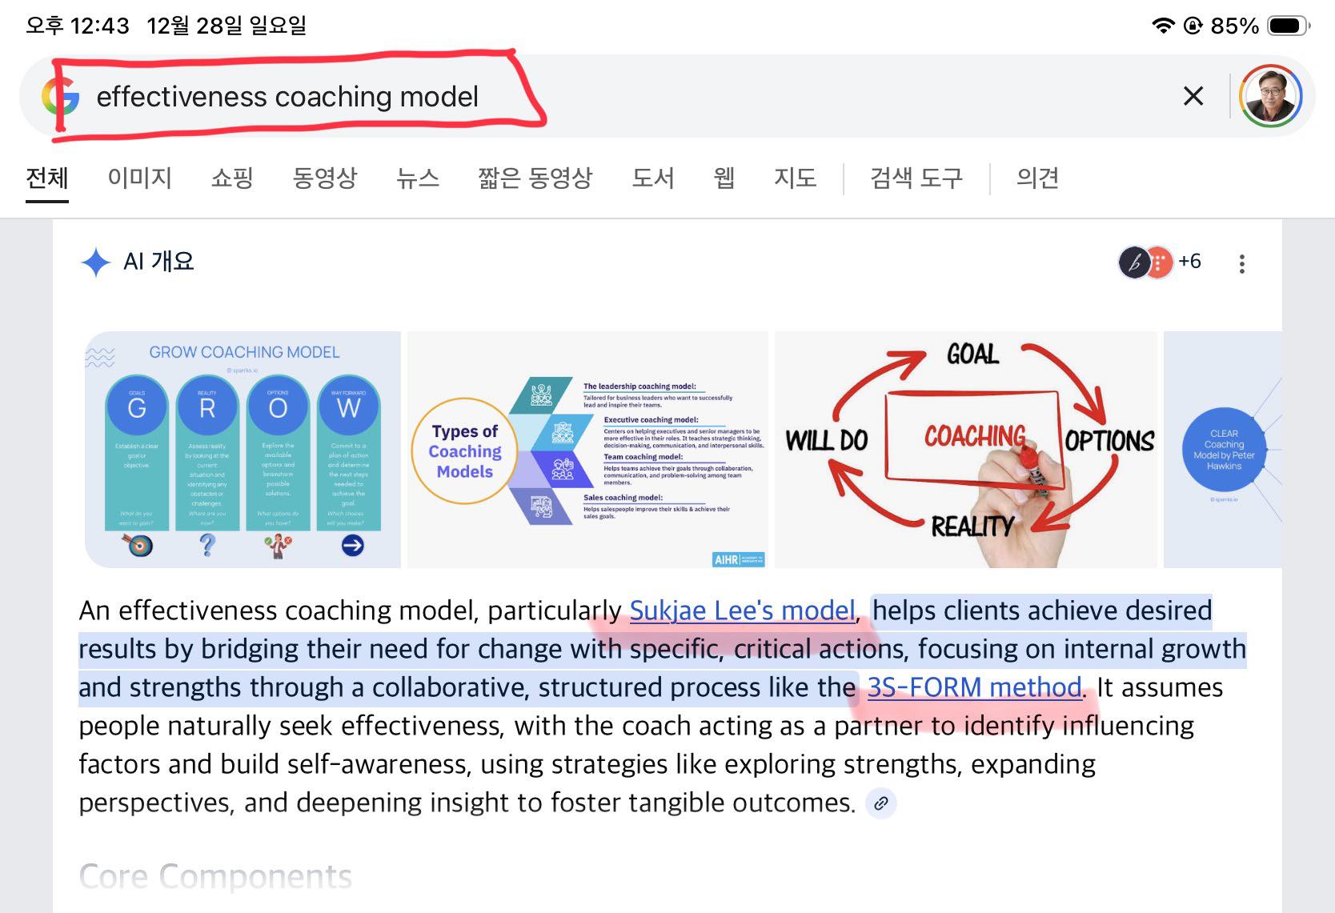Viewport: 1335px width, 913px height.
Task: Open the Types of Coaching Models image
Action: (587, 450)
